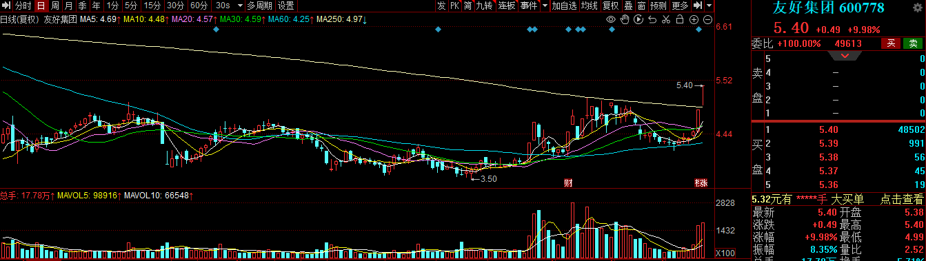Click the leftmost blue diamond event marker
The width and height of the screenshot is (926, 261).
[x=216, y=30]
